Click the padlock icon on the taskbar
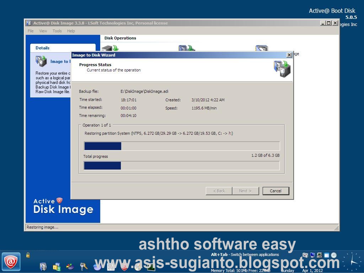364x273 pixels. [28, 255]
